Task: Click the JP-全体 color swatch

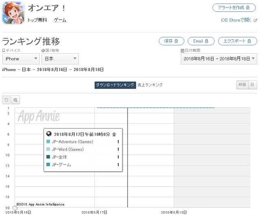Action: (x=48, y=157)
